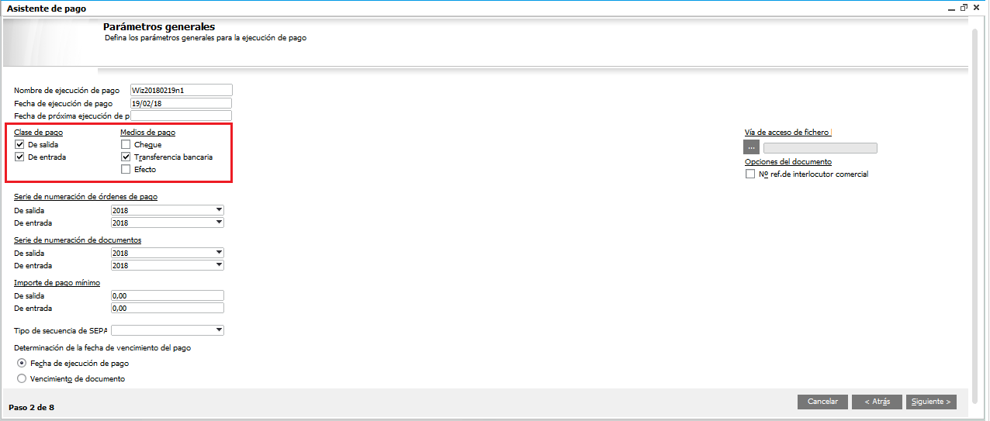Enable the Cheque payment method checkbox
Image resolution: width=990 pixels, height=421 pixels.
[126, 144]
